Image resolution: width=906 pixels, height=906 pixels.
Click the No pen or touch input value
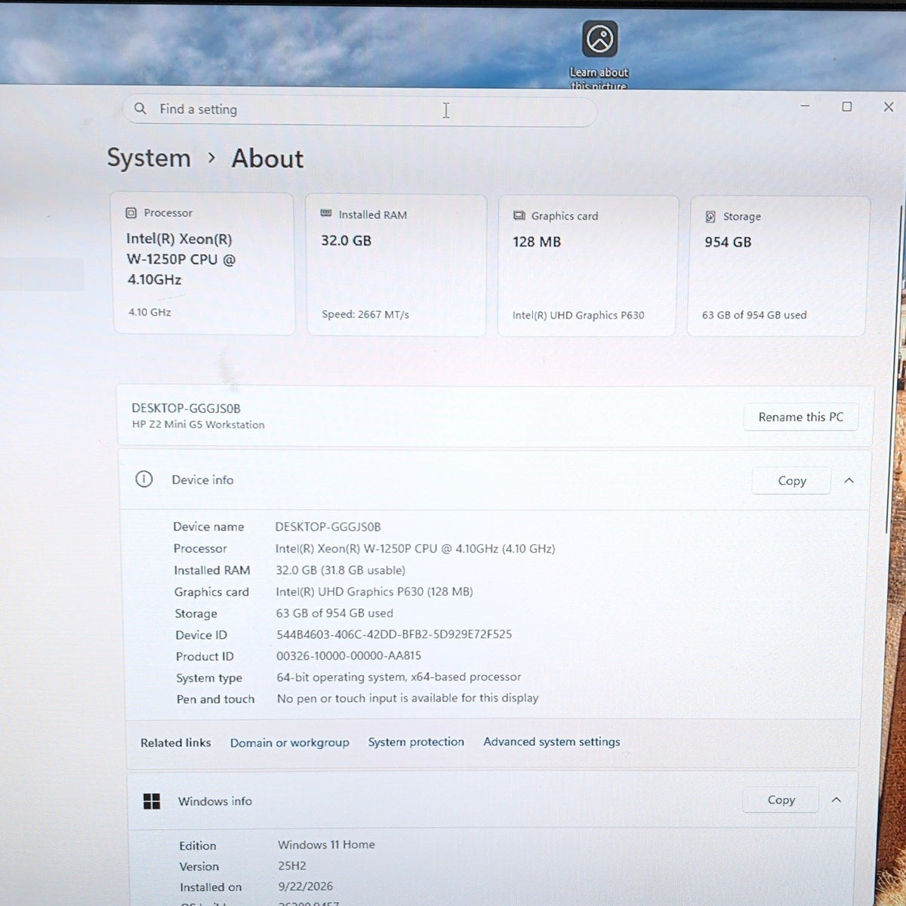408,698
